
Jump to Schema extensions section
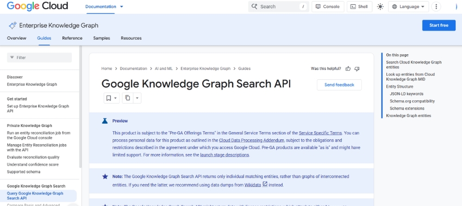[x=407, y=108]
